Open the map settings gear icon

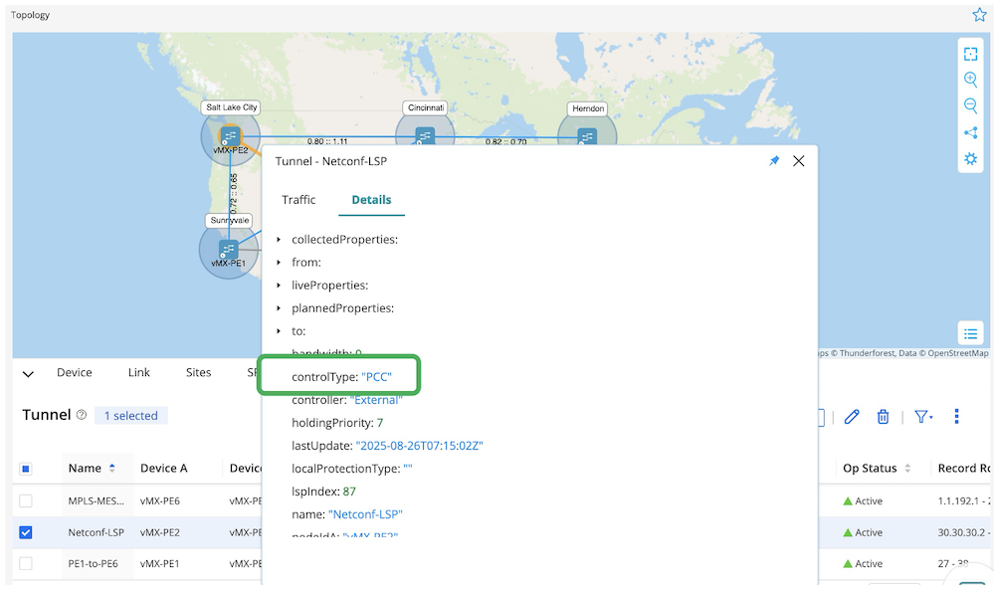coord(970,158)
